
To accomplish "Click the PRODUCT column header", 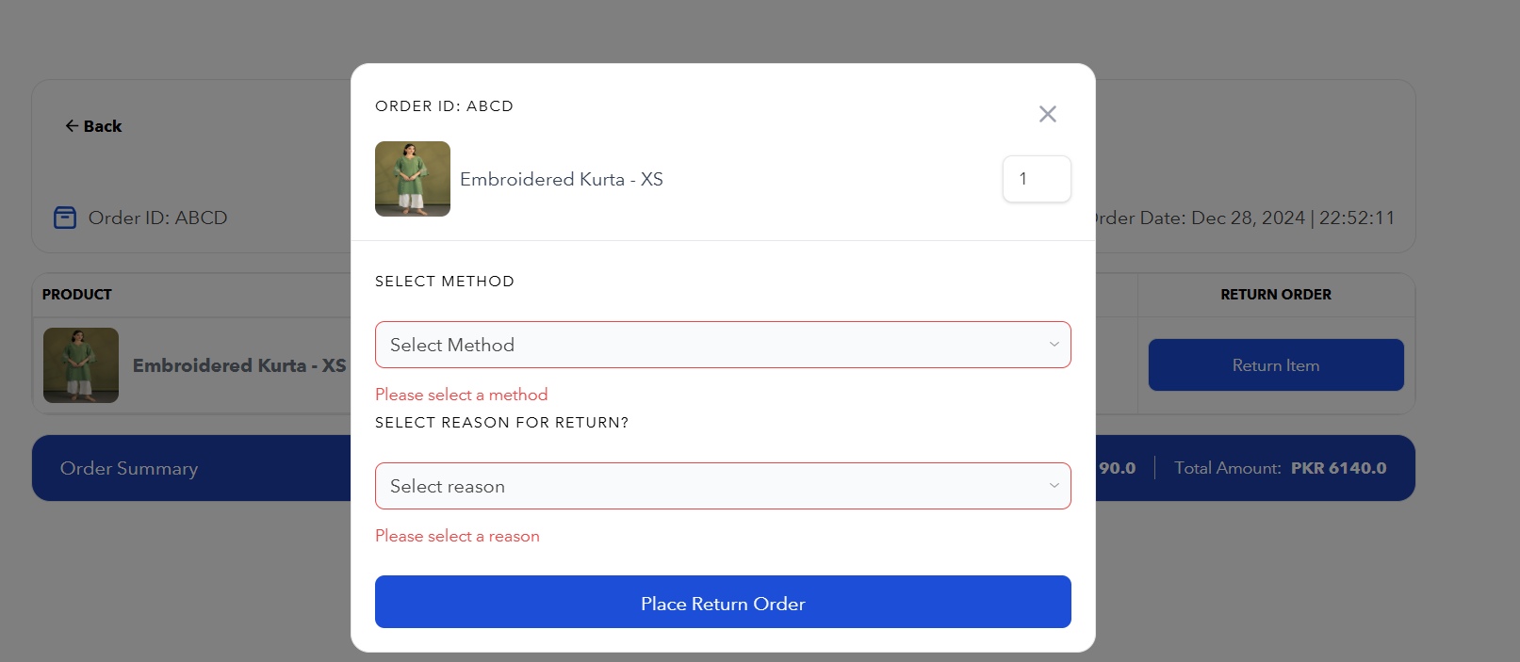I will (x=77, y=295).
